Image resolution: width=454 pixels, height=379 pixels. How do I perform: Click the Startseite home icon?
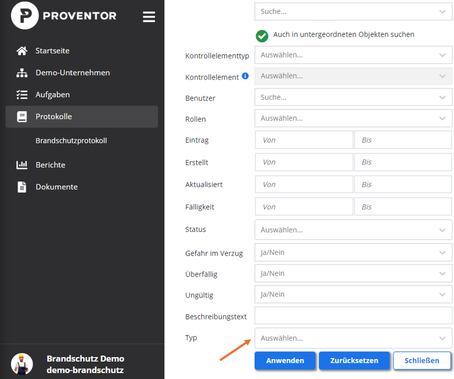(x=22, y=50)
